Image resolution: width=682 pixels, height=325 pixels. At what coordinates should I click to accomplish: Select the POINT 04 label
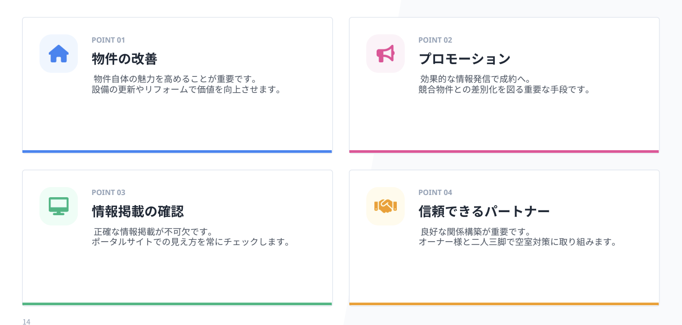click(435, 192)
